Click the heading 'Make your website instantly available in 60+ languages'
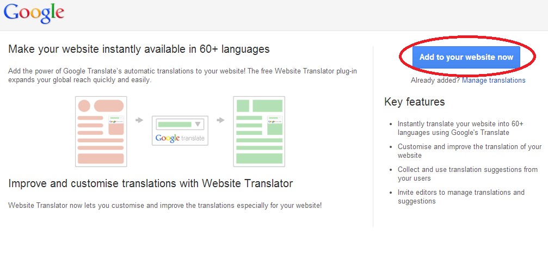 click(x=139, y=49)
